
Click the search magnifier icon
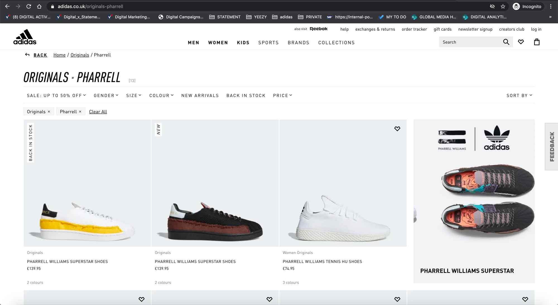(x=506, y=42)
